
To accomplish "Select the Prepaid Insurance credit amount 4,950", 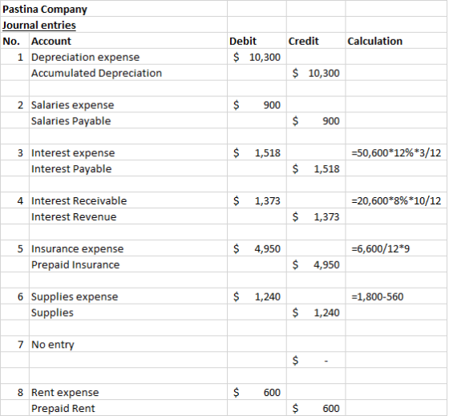I will pos(316,265).
